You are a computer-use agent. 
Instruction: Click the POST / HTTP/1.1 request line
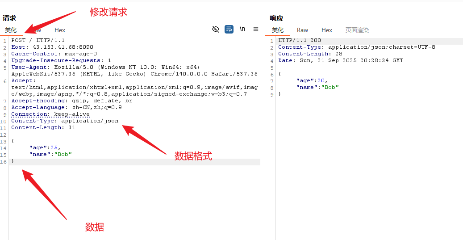click(38, 40)
